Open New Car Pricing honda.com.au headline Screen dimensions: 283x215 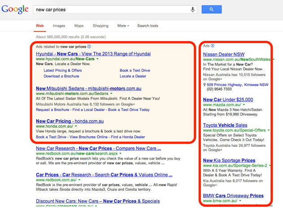(x=70, y=121)
